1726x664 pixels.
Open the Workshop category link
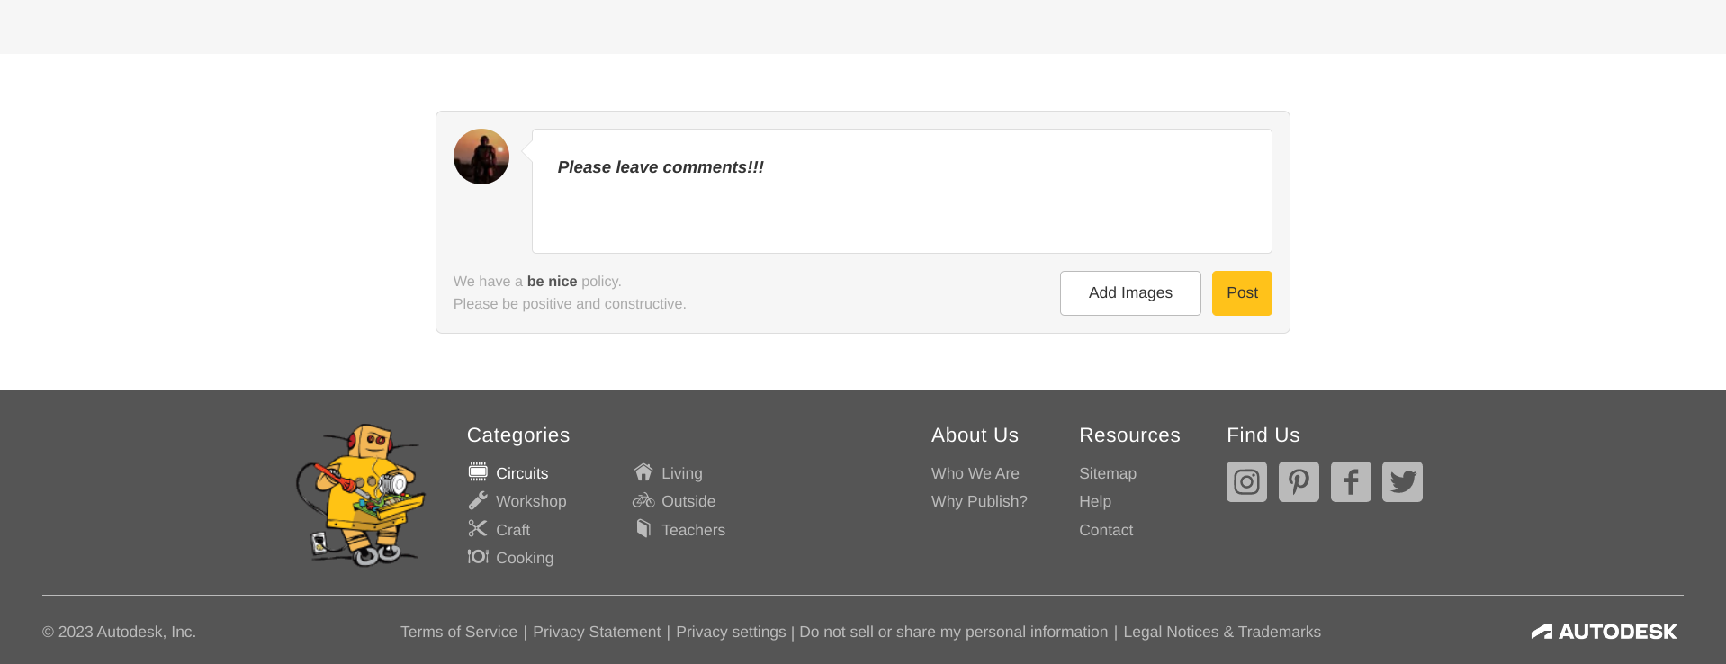[x=531, y=501]
